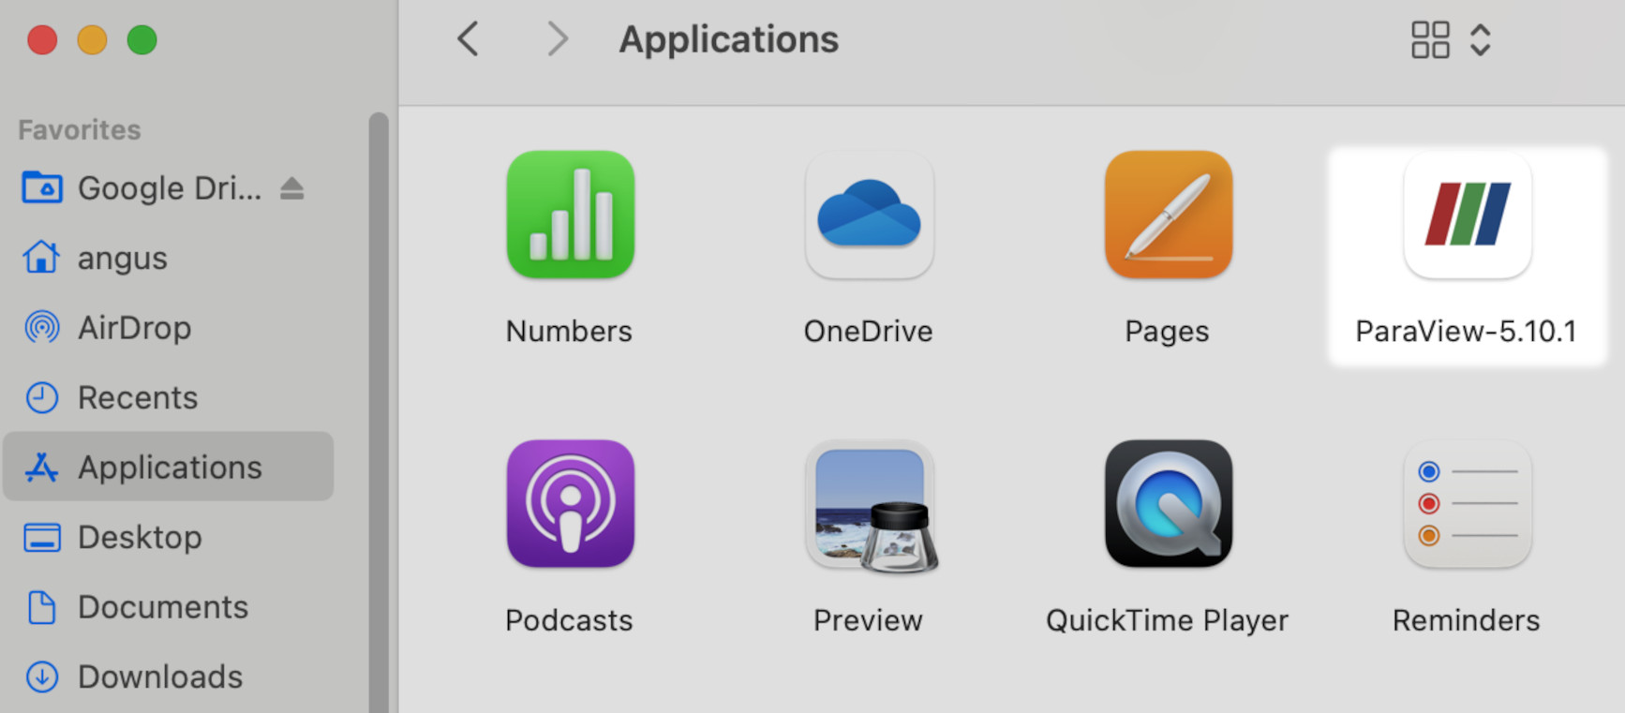Viewport: 1625px width, 713px height.
Task: Open Downloads from the sidebar
Action: 132,676
